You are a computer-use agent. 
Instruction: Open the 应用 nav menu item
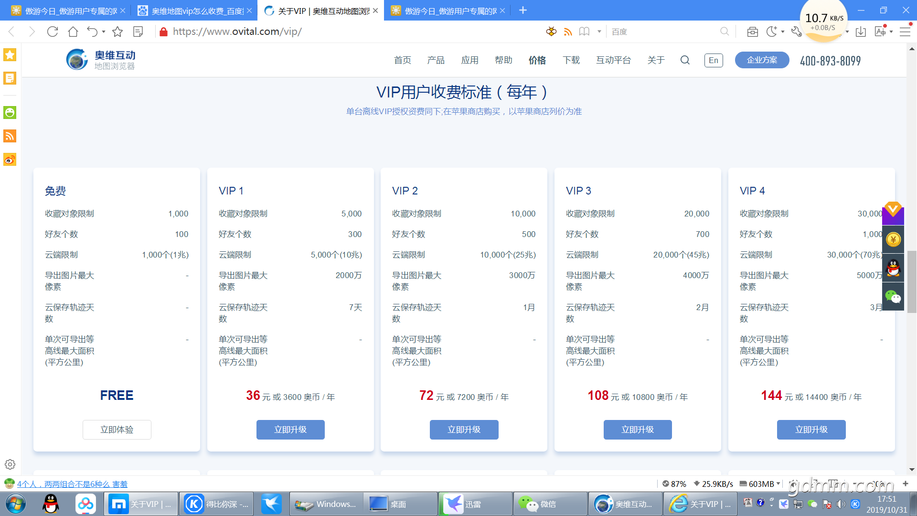469,60
